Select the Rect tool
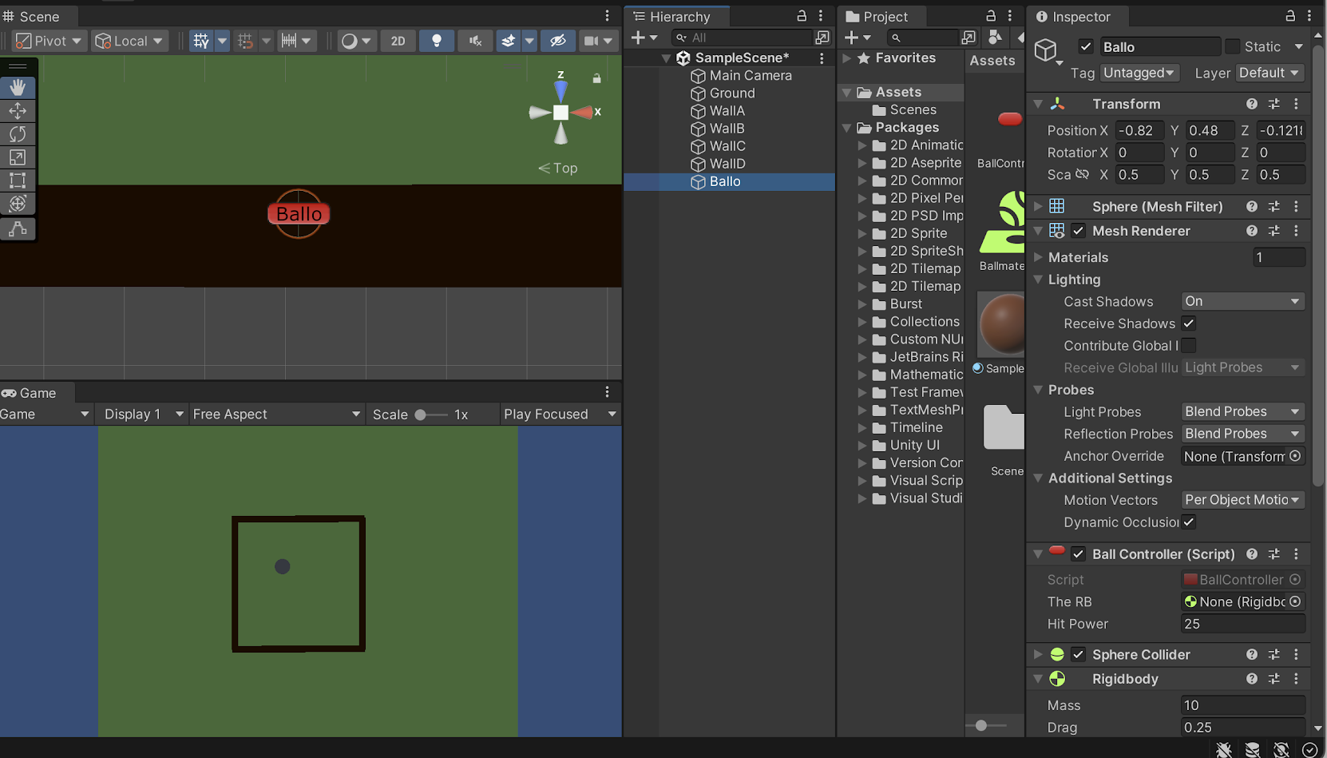The height and width of the screenshot is (758, 1327). coord(18,181)
